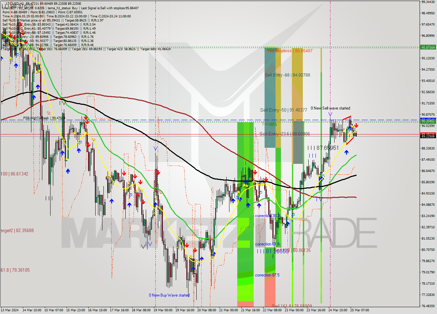437x314 pixels.
Task: Click the 'FSB-HighToBreak | 90.4753' label
Action: coord(44,118)
